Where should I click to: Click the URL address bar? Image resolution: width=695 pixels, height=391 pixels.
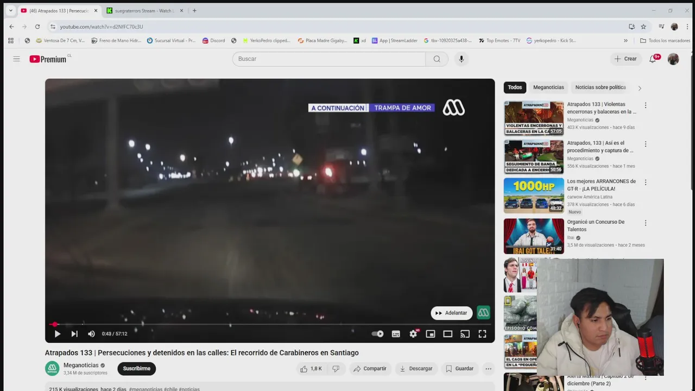point(337,27)
